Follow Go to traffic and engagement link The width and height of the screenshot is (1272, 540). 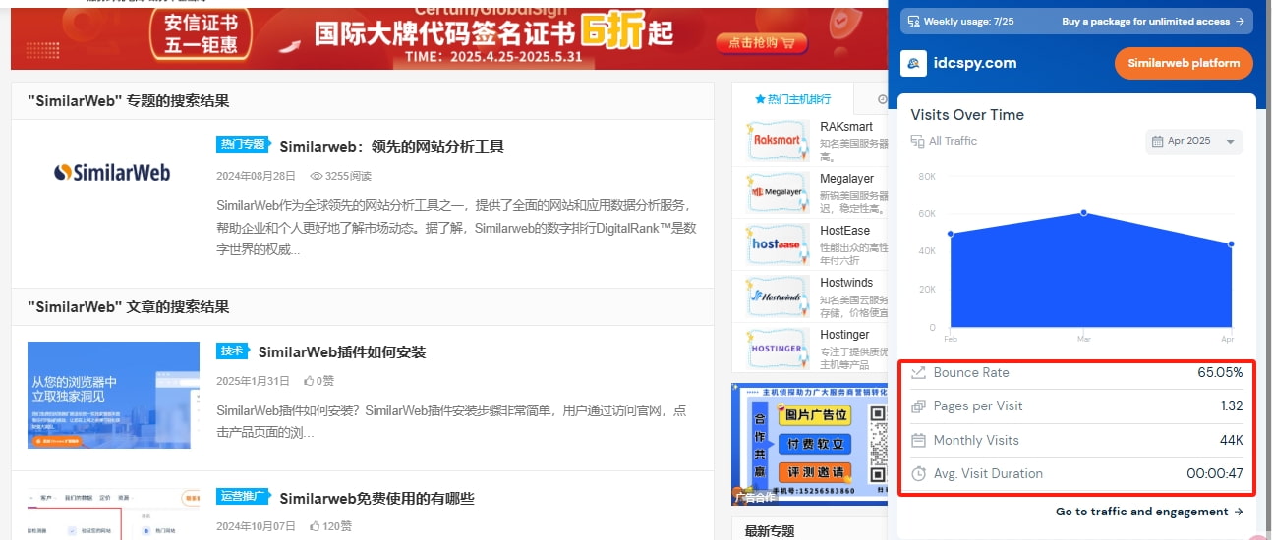pos(1149,512)
